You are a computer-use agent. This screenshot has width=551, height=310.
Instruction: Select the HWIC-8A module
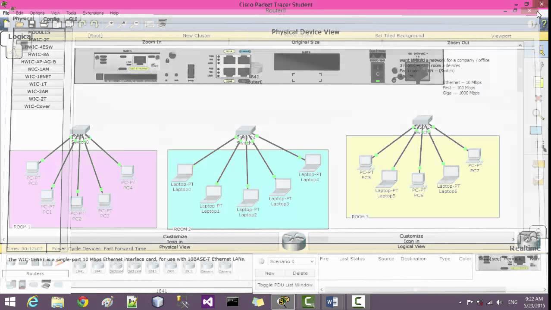[38, 54]
